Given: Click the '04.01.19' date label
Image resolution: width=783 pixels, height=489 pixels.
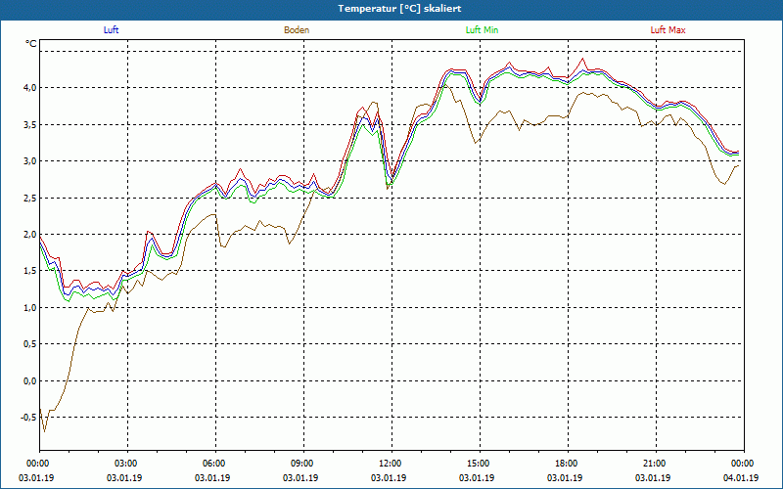Looking at the screenshot, I should 741,478.
